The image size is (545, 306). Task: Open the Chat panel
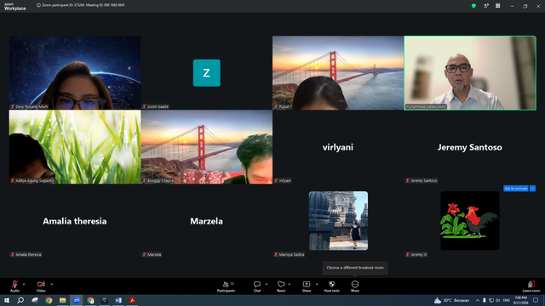[257, 286]
